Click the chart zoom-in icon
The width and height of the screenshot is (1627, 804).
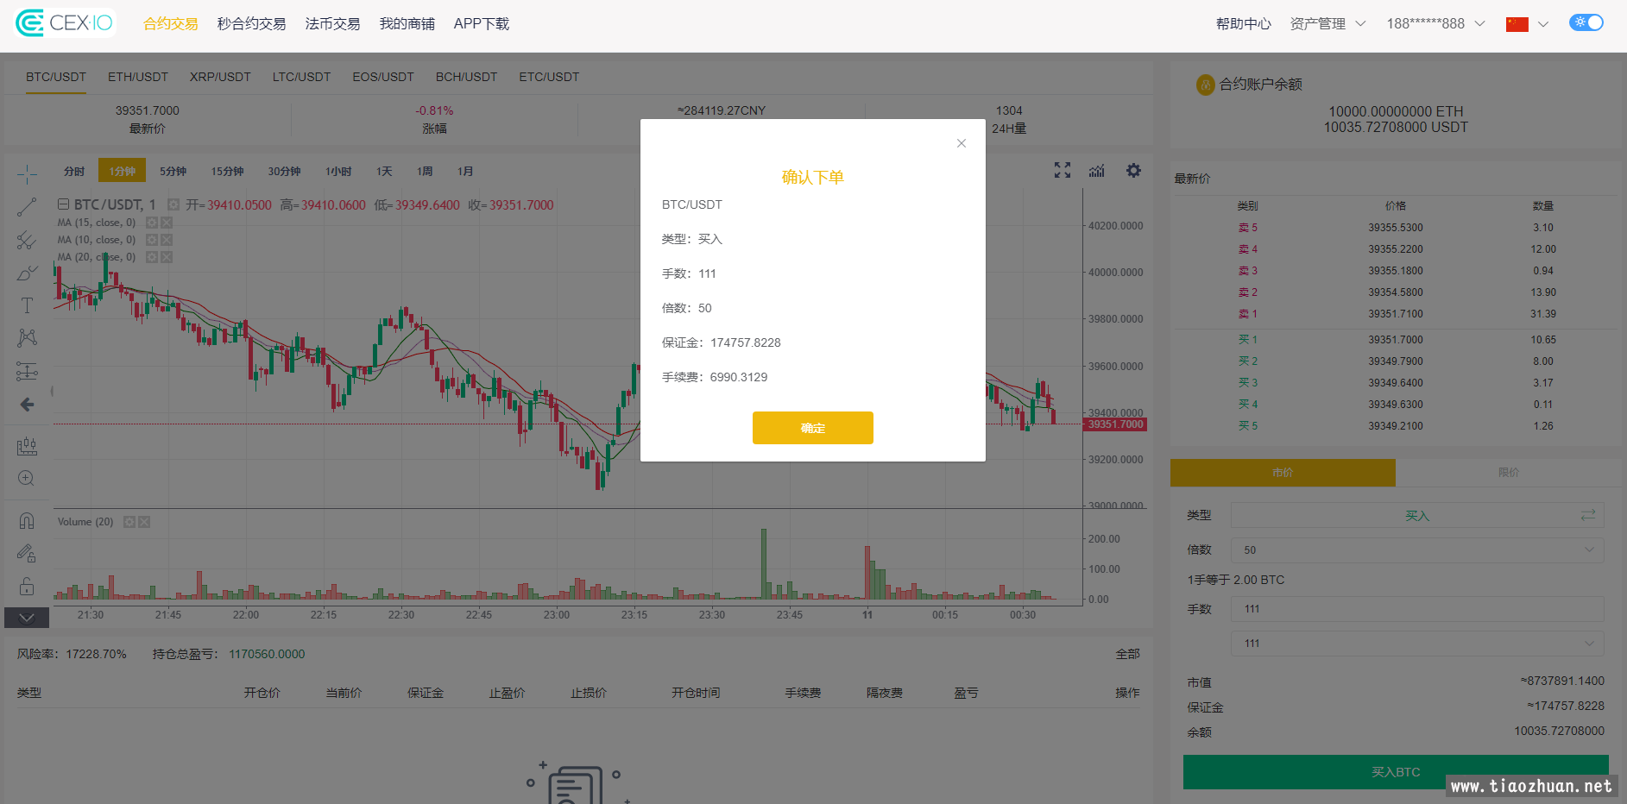pyautogui.click(x=27, y=478)
